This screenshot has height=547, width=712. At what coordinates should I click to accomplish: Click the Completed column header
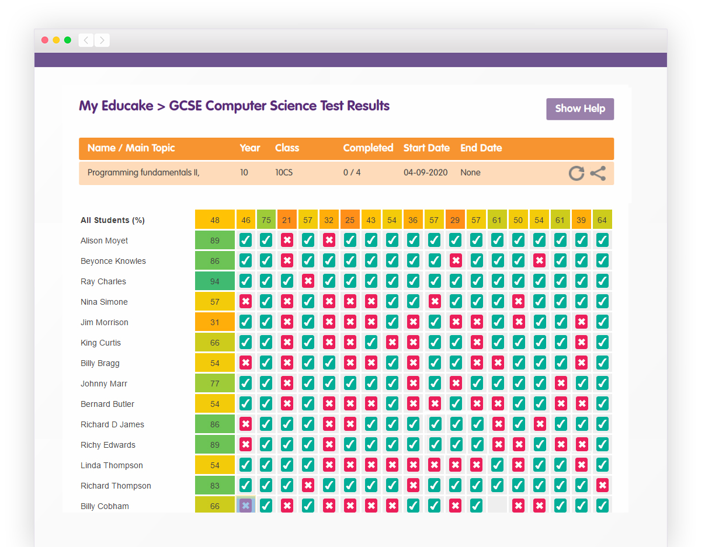(368, 148)
